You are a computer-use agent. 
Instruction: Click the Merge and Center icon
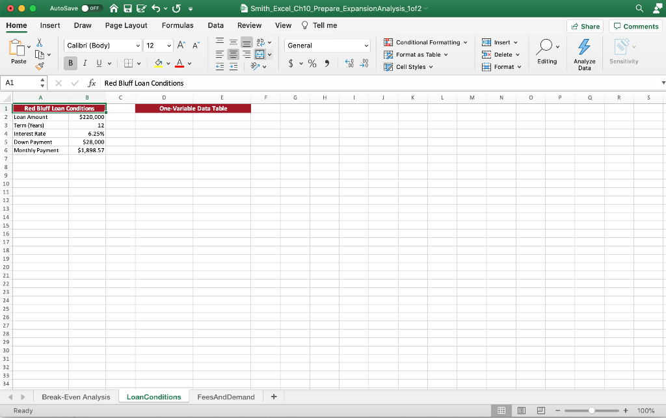pyautogui.click(x=260, y=55)
